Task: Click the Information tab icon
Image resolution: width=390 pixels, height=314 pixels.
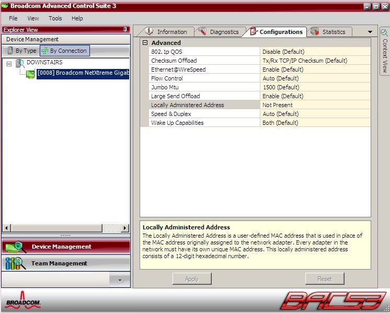Action: coord(149,31)
